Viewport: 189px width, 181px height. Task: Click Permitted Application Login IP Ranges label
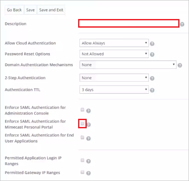coord(33,161)
